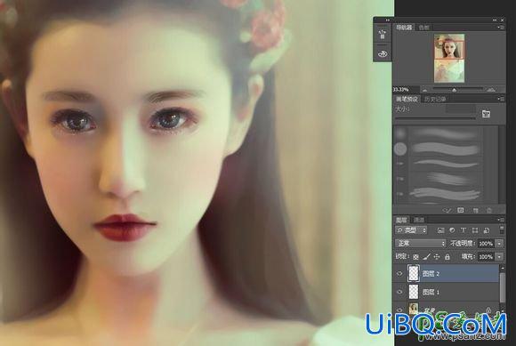Create a new brush preset icon
This screenshot has height=346, width=516.
(x=475, y=210)
